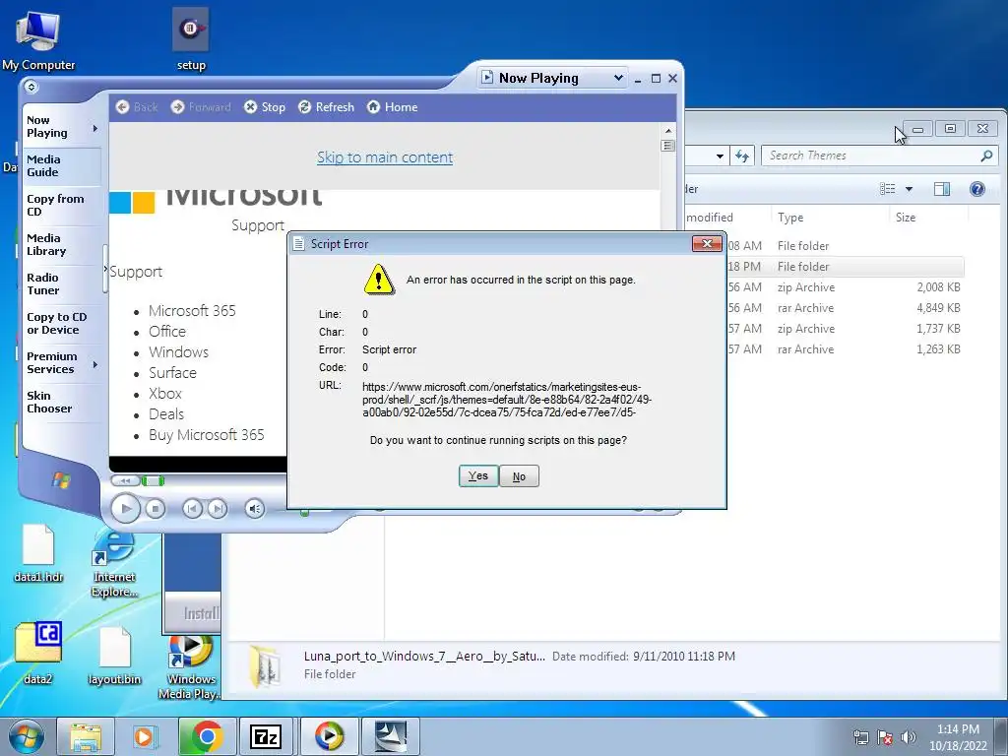Open the Windows Start menu
This screenshot has width=1008, height=756.
(27, 736)
